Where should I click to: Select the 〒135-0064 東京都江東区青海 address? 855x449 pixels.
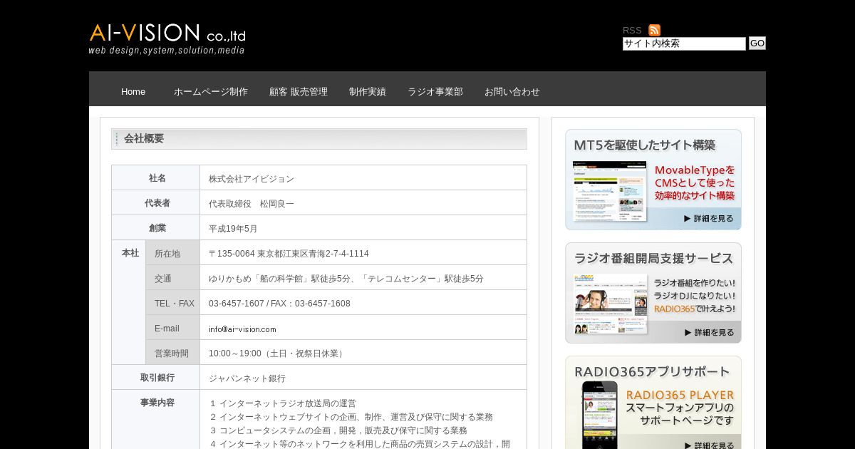coord(289,253)
